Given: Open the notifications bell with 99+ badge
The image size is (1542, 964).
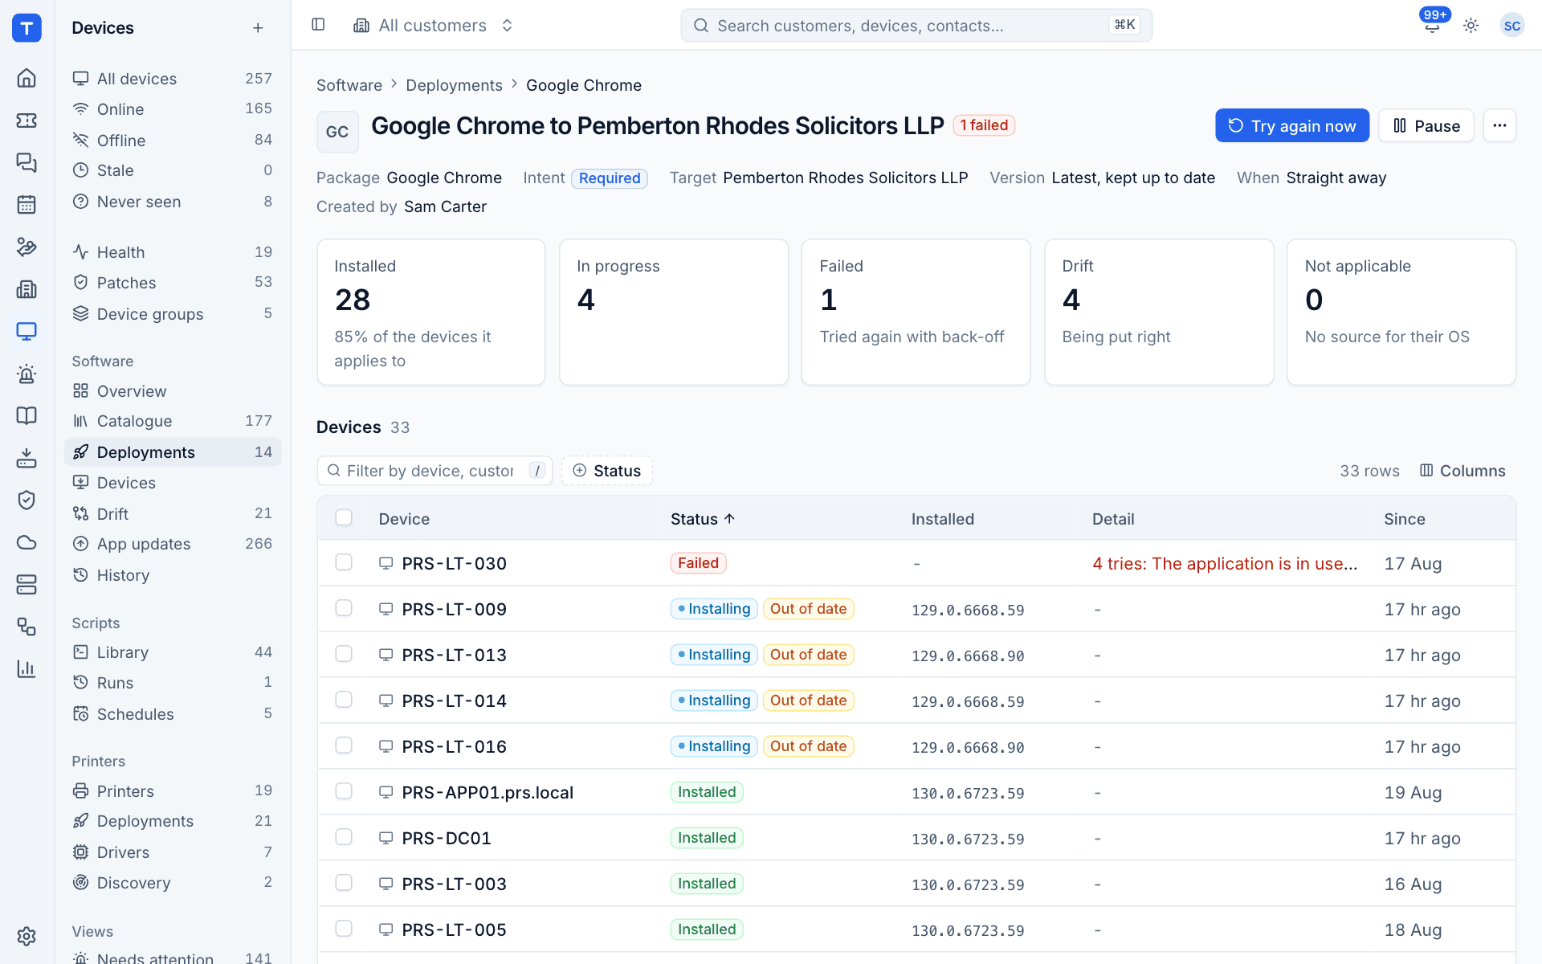Looking at the screenshot, I should click(1432, 25).
